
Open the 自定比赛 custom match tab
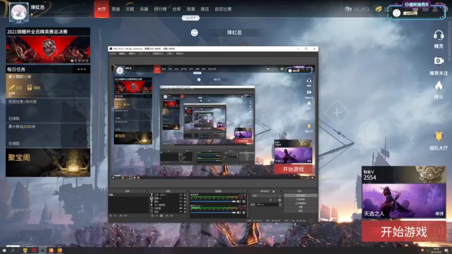(223, 9)
